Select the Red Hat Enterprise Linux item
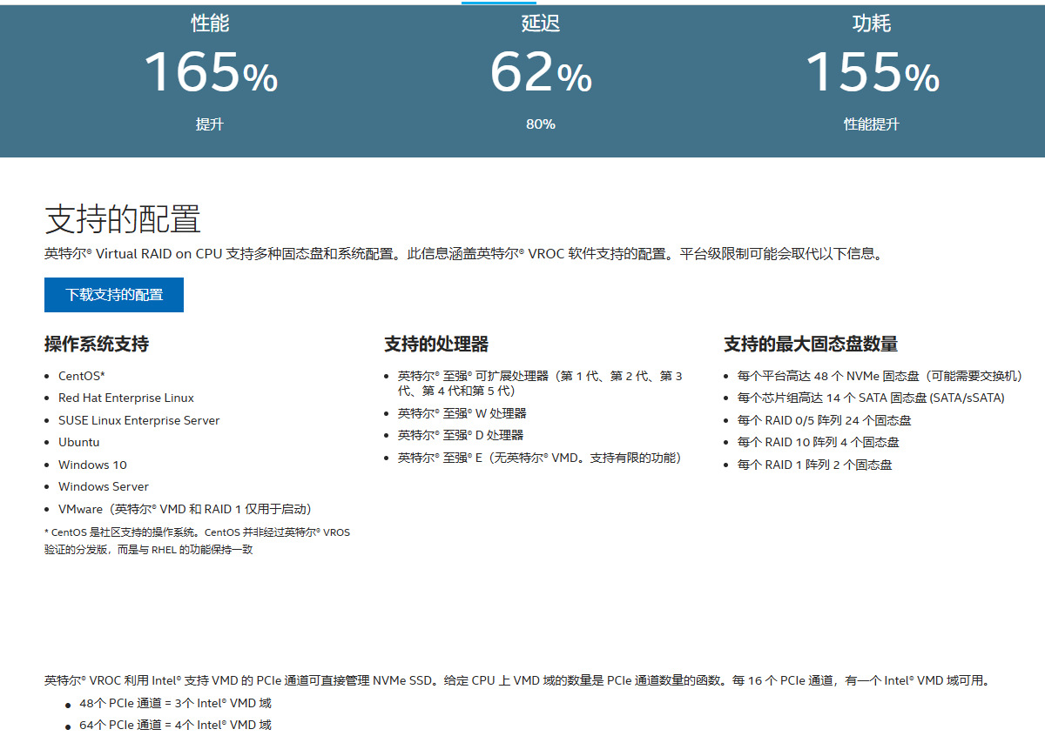The height and width of the screenshot is (736, 1045). pos(126,398)
